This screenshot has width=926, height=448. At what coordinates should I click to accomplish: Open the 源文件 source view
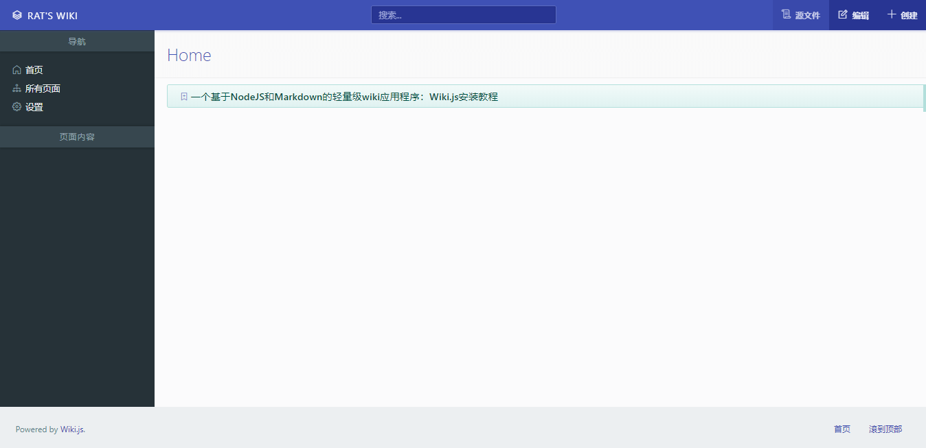[x=801, y=15]
